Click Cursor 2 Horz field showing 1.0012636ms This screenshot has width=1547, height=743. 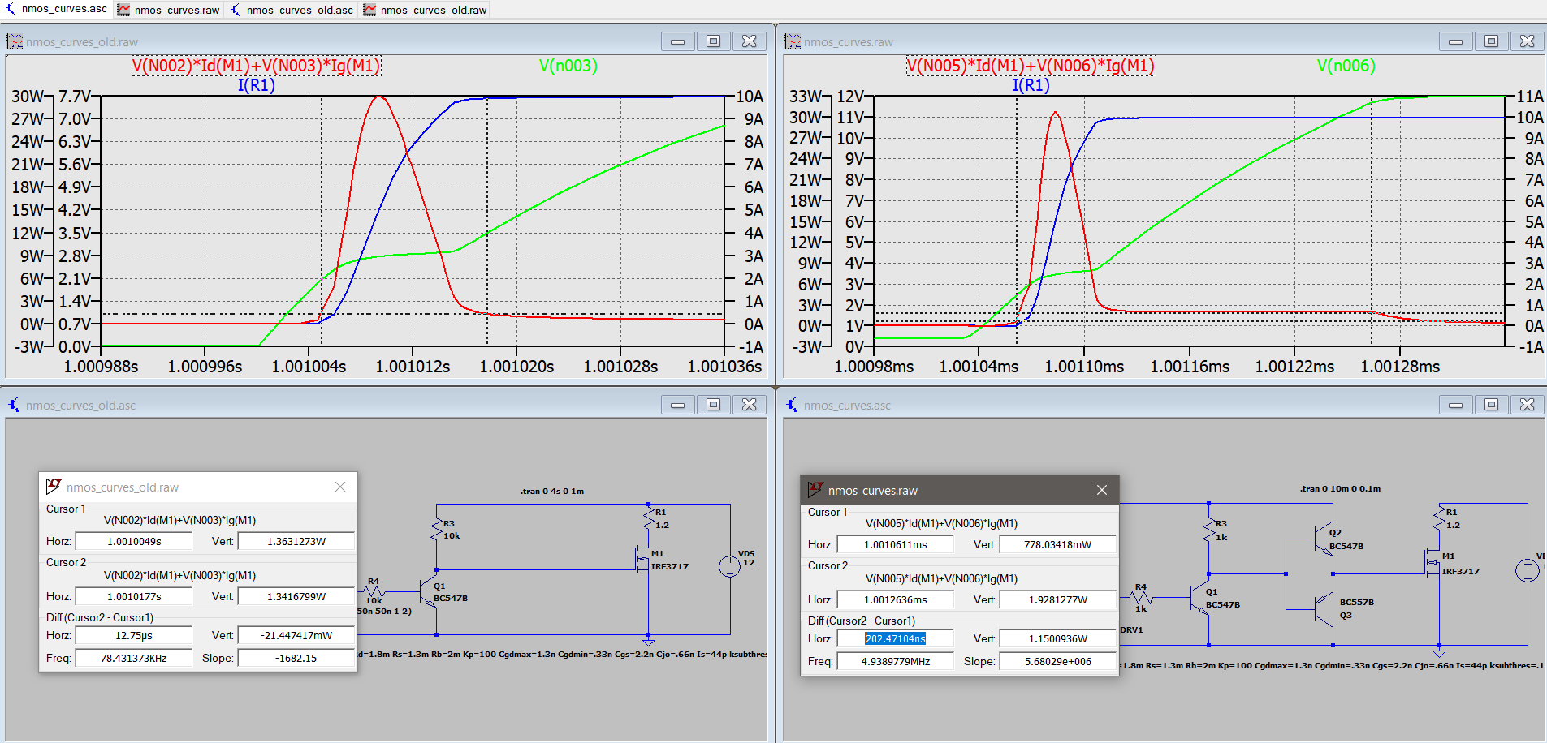(896, 599)
